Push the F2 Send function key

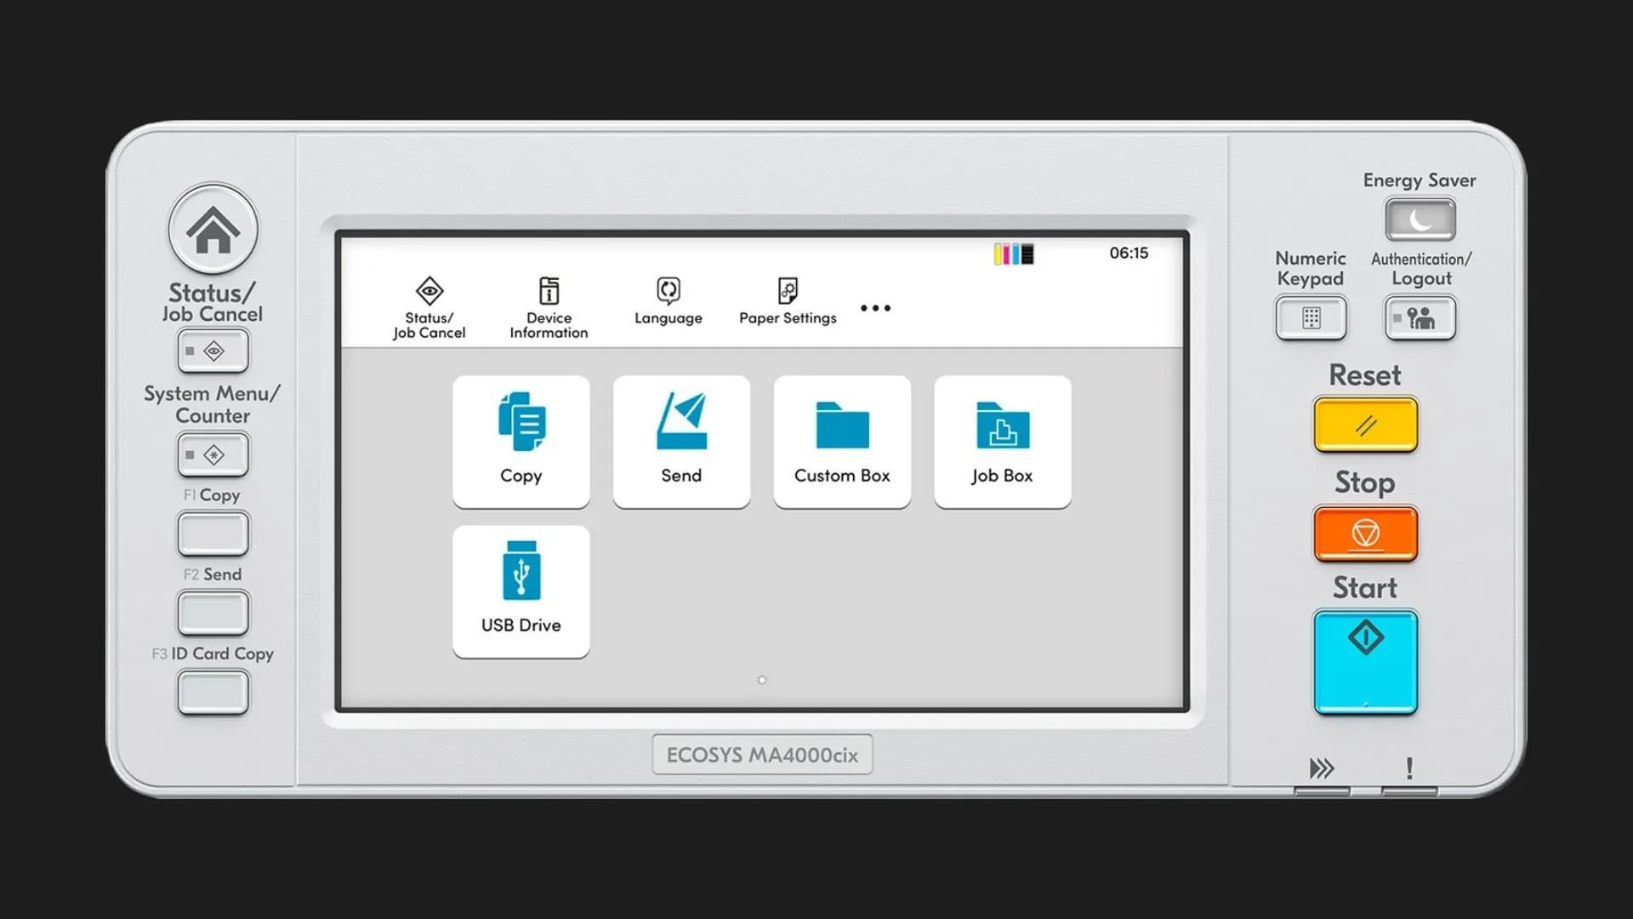(213, 613)
